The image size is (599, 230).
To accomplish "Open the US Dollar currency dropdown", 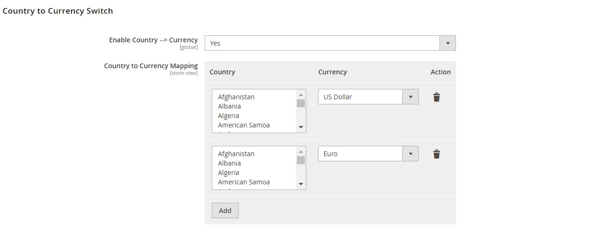I will coord(368,97).
